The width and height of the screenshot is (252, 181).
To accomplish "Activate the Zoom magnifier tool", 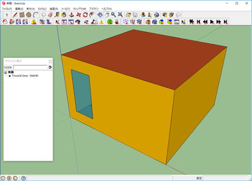I will pos(113,15).
